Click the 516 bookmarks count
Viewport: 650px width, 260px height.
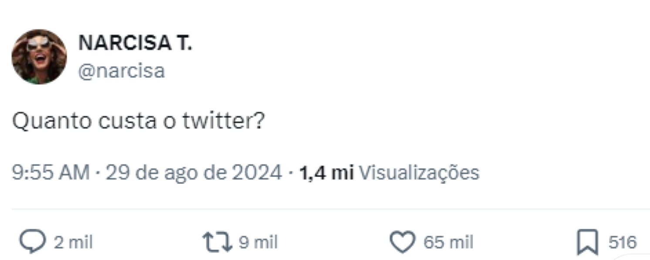pos(623,243)
